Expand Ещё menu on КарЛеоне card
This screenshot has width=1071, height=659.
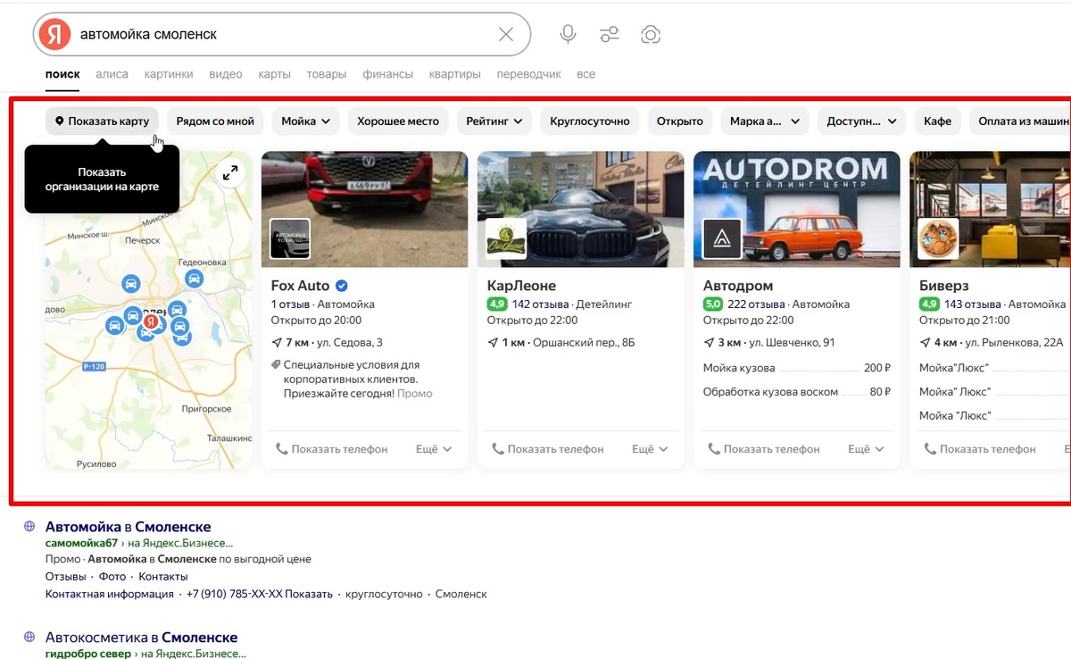pos(651,449)
